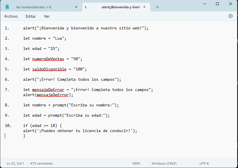Click line number '7.' in the editor
Screen dimensions: 238x168
click(x=7, y=90)
